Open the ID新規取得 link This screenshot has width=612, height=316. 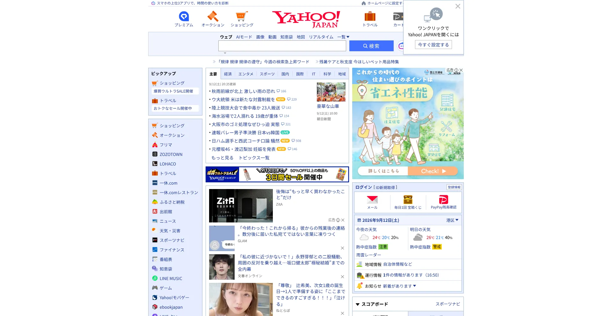385,187
